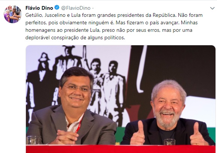
Task: Open the @FlavioDino handle link
Action: pos(76,8)
